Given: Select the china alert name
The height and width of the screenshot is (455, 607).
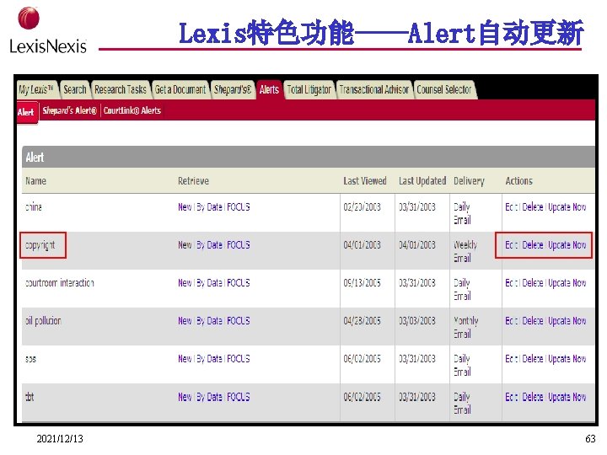Looking at the screenshot, I should pyautogui.click(x=33, y=207).
